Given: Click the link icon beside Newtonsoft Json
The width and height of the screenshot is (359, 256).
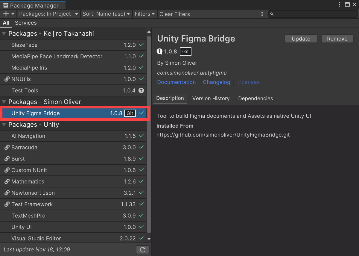Looking at the screenshot, I should pos(7,193).
